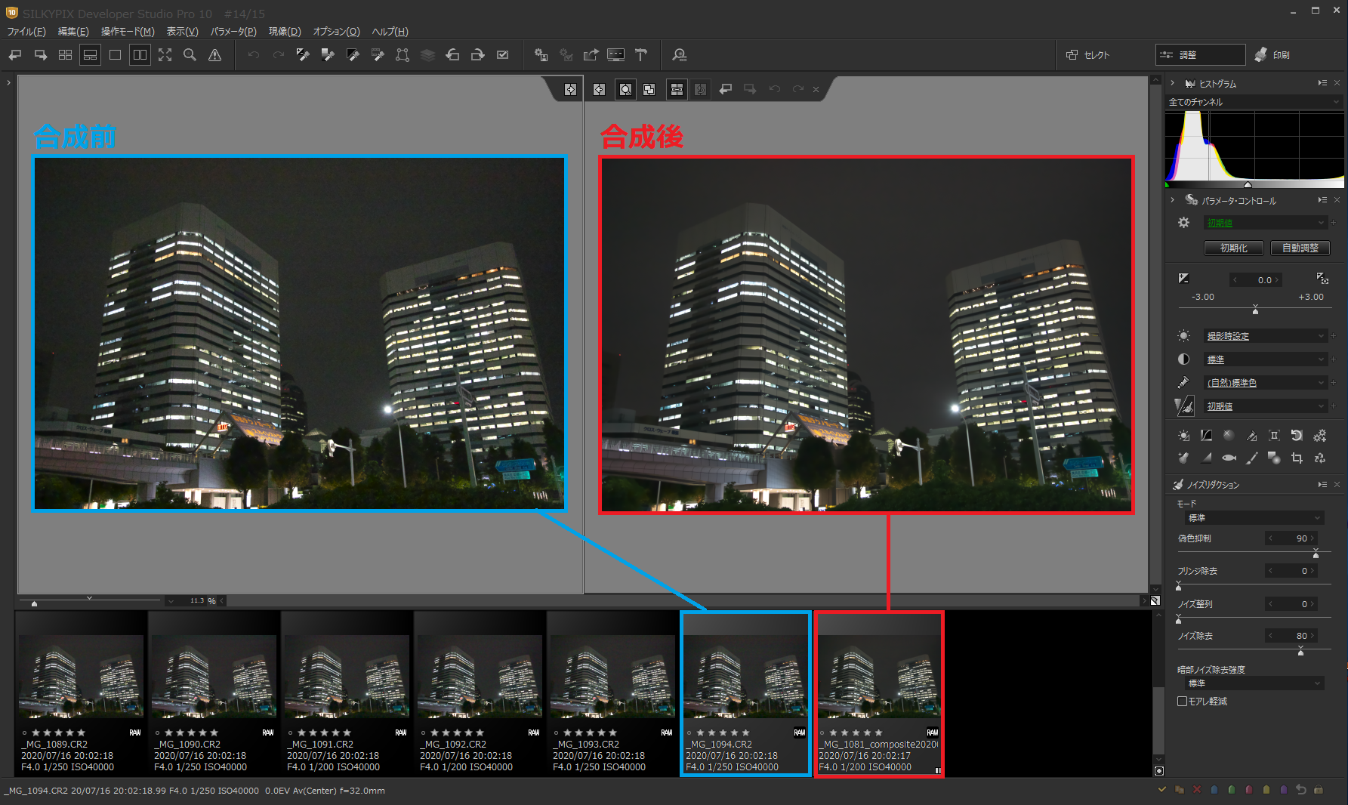Screen dimensions: 1348x805
Task: Click the next image arrow in toolbar
Action: [41, 55]
